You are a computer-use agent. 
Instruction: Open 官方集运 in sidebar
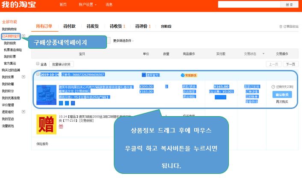tap(10, 63)
